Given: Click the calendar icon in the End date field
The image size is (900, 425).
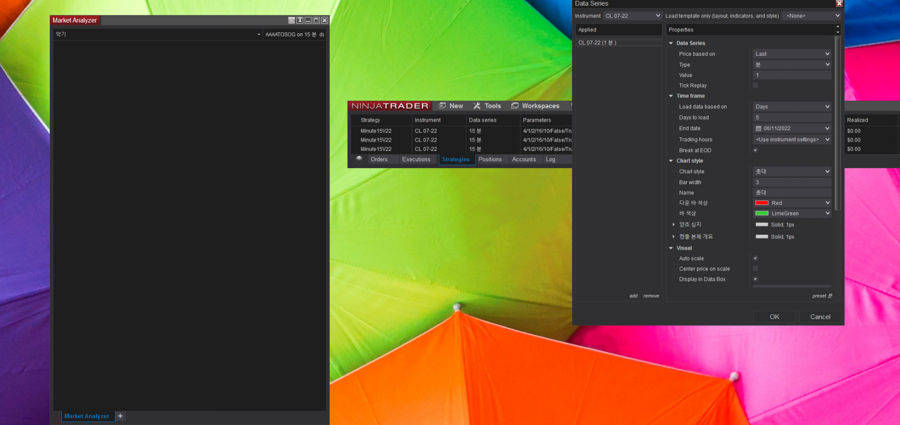Looking at the screenshot, I should point(758,128).
